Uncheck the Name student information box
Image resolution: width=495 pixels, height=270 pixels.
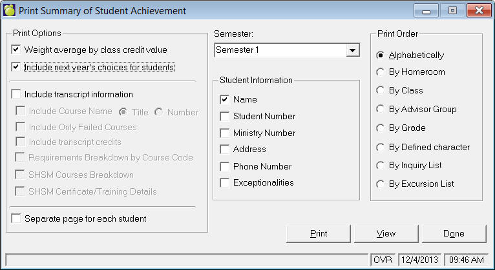(224, 100)
